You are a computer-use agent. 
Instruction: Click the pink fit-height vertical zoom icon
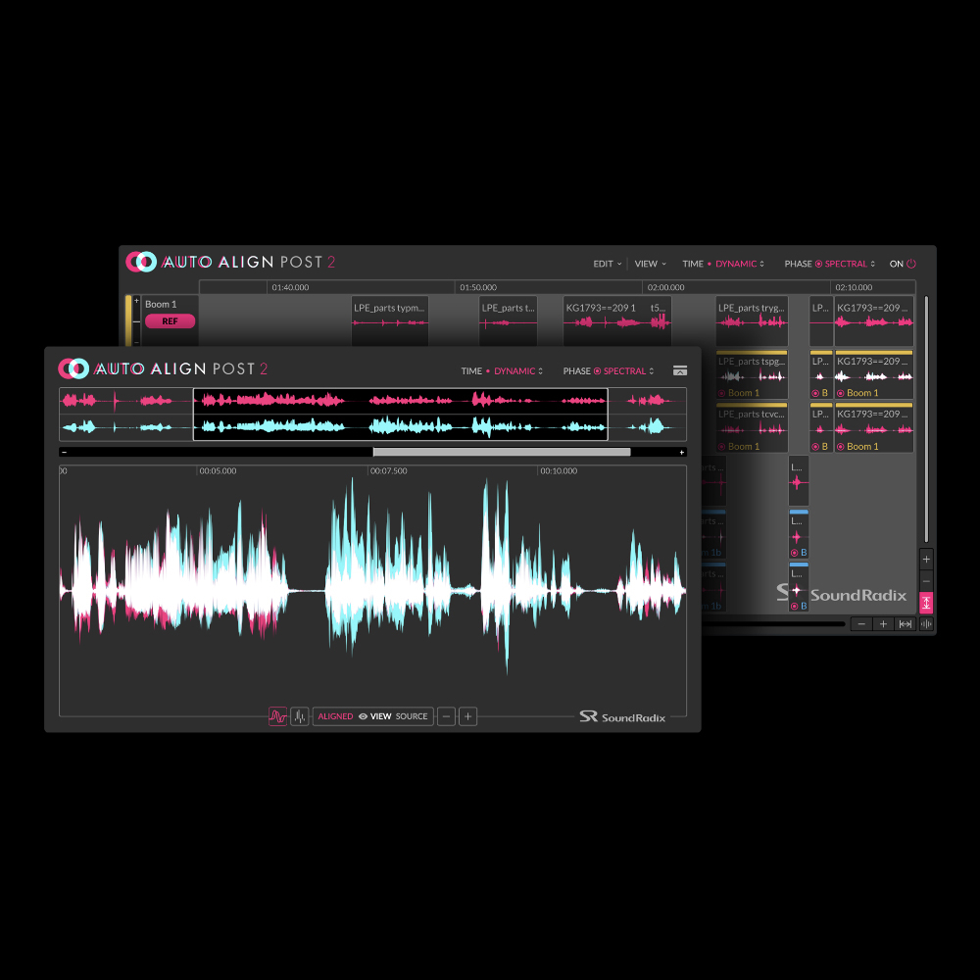point(926,604)
